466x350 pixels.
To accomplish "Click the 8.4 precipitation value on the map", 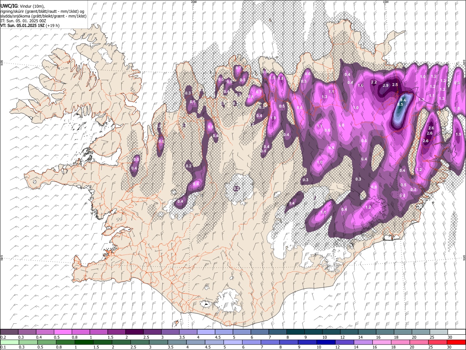I will pyautogui.click(x=403, y=100).
